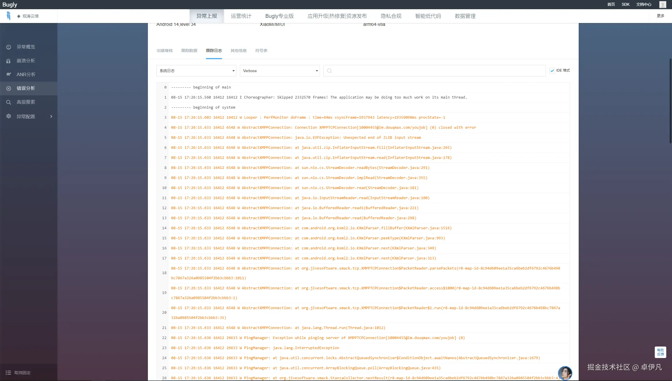Click the 观涛云信 app name
Screen dimensions: 672x381
(x=30, y=16)
